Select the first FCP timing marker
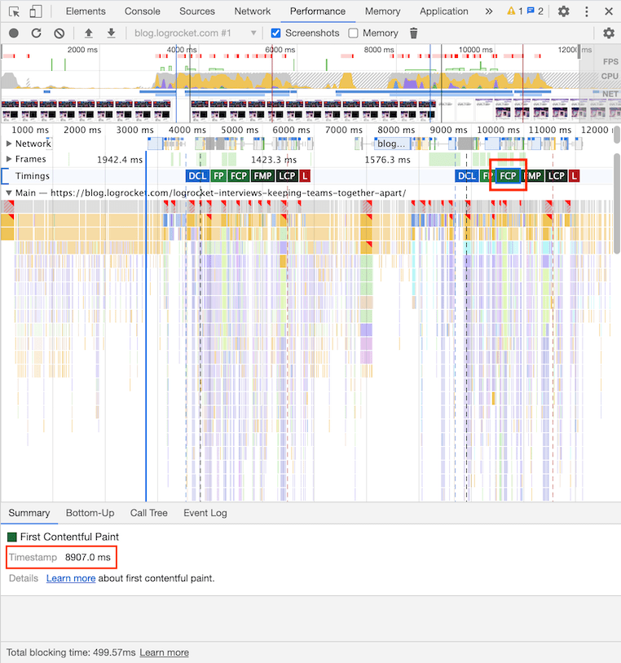Screen dimensions: 621x663 coord(239,176)
